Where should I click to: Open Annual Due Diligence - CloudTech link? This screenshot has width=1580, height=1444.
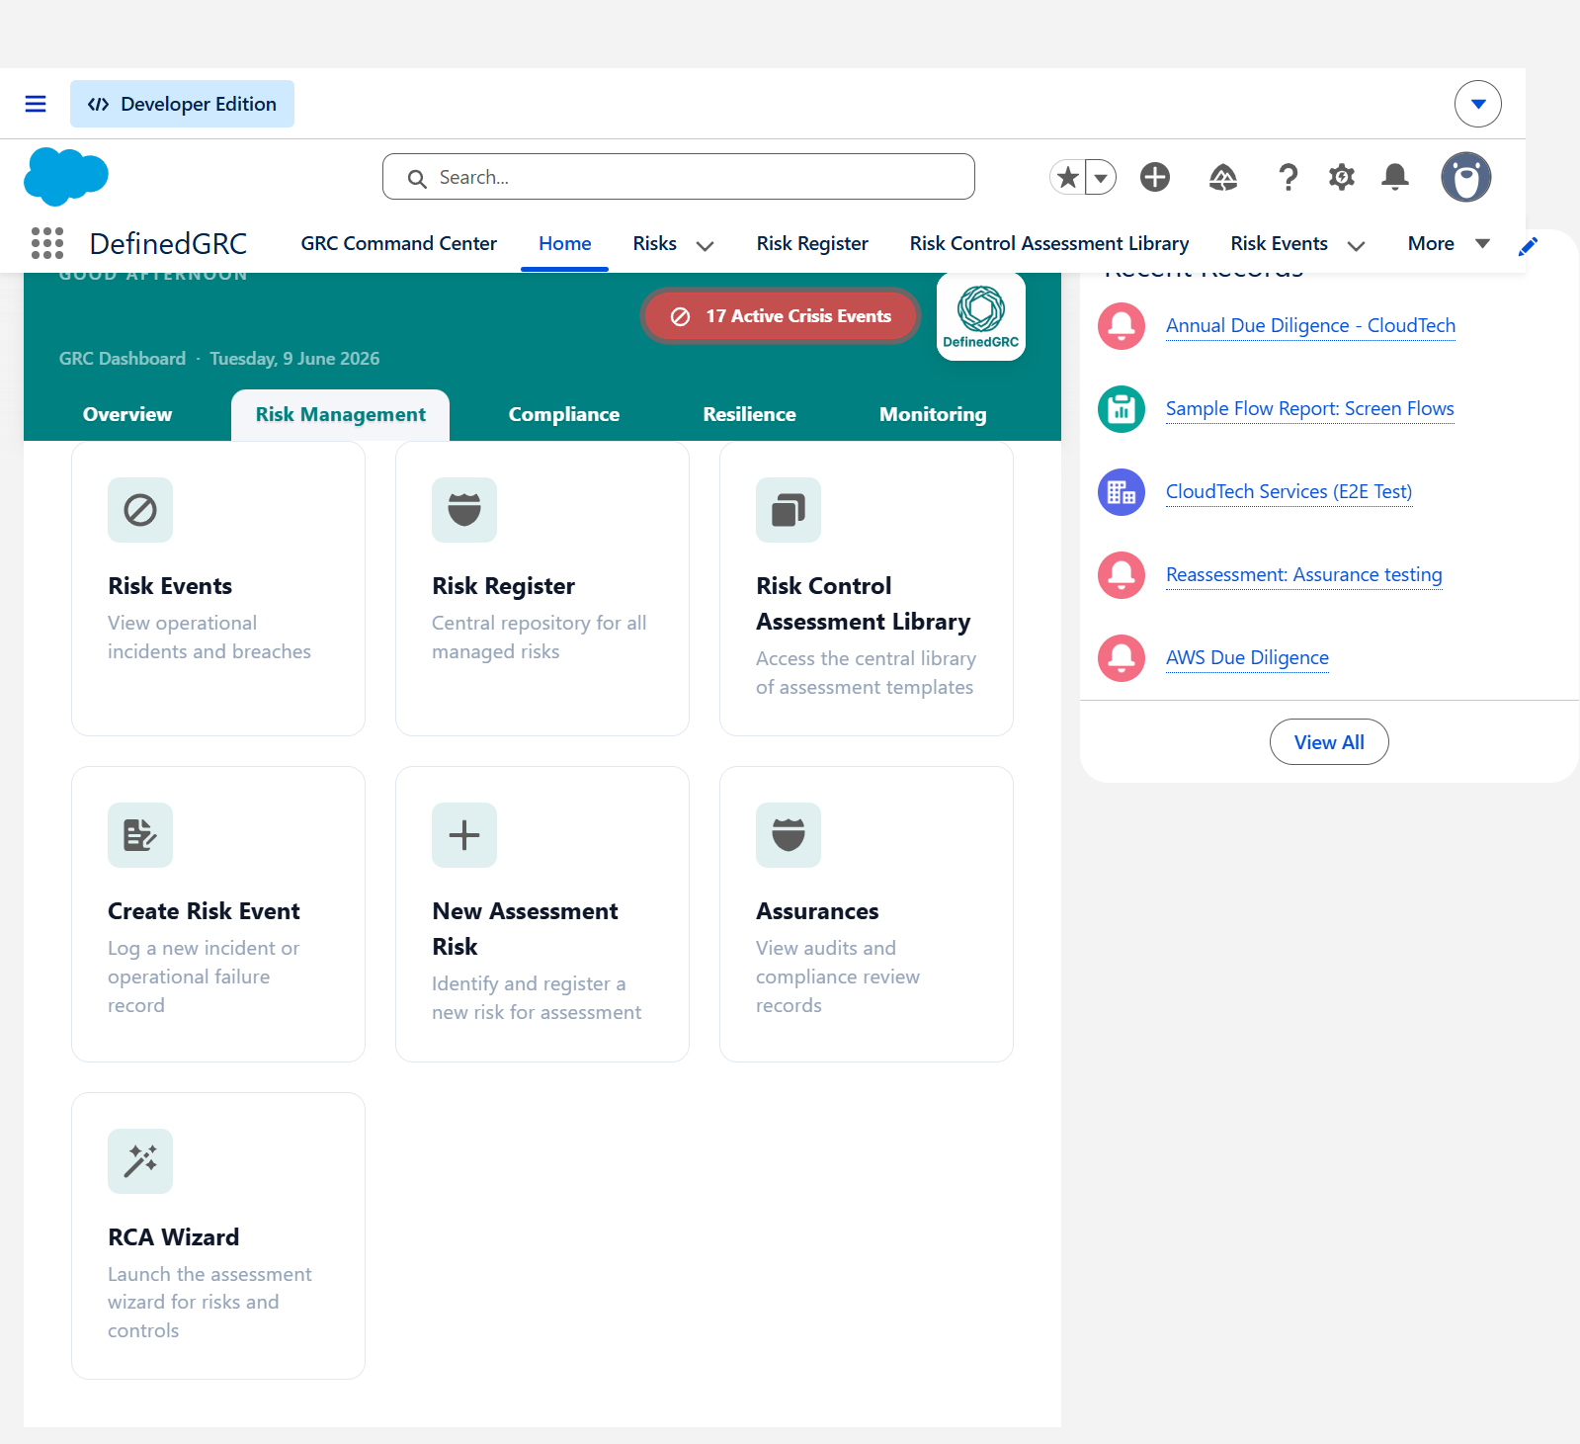coord(1310,326)
